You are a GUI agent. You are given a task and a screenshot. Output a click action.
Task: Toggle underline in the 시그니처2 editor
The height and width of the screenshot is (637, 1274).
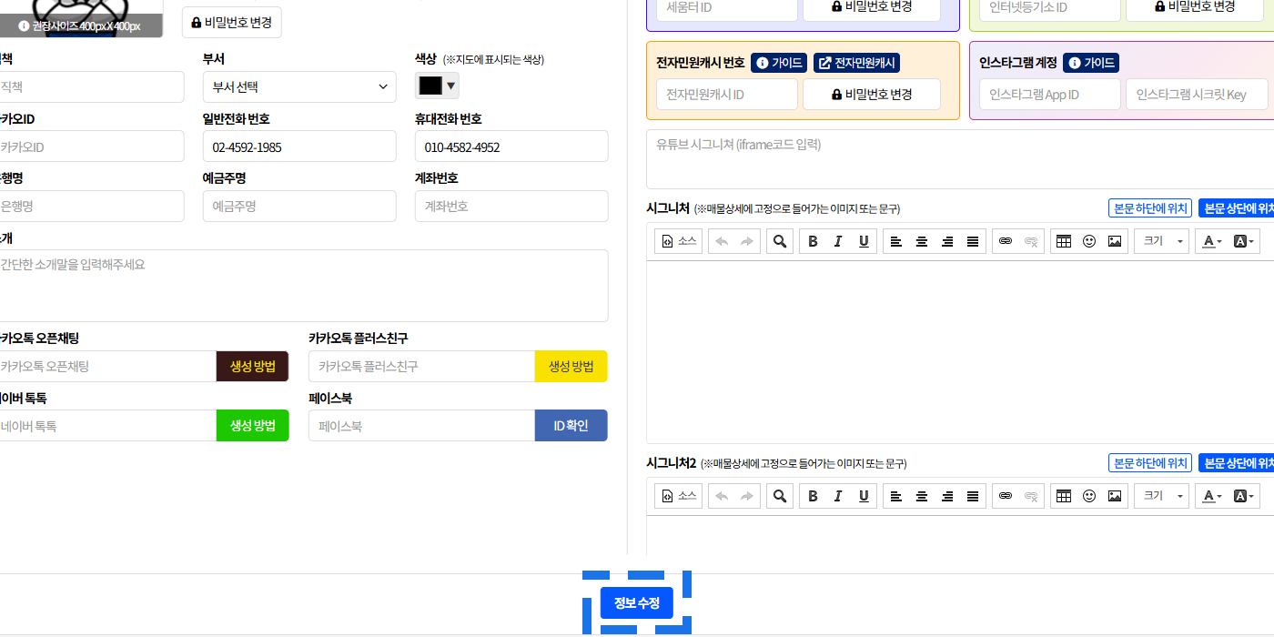tap(864, 496)
